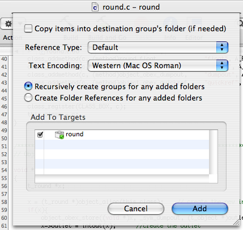Click the round.c – round window title
Image resolution: width=243 pixels, height=230 pixels.
tap(131, 7)
